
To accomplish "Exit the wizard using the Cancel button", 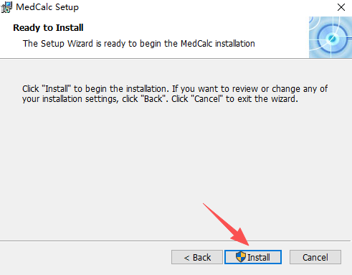I will tap(315, 257).
